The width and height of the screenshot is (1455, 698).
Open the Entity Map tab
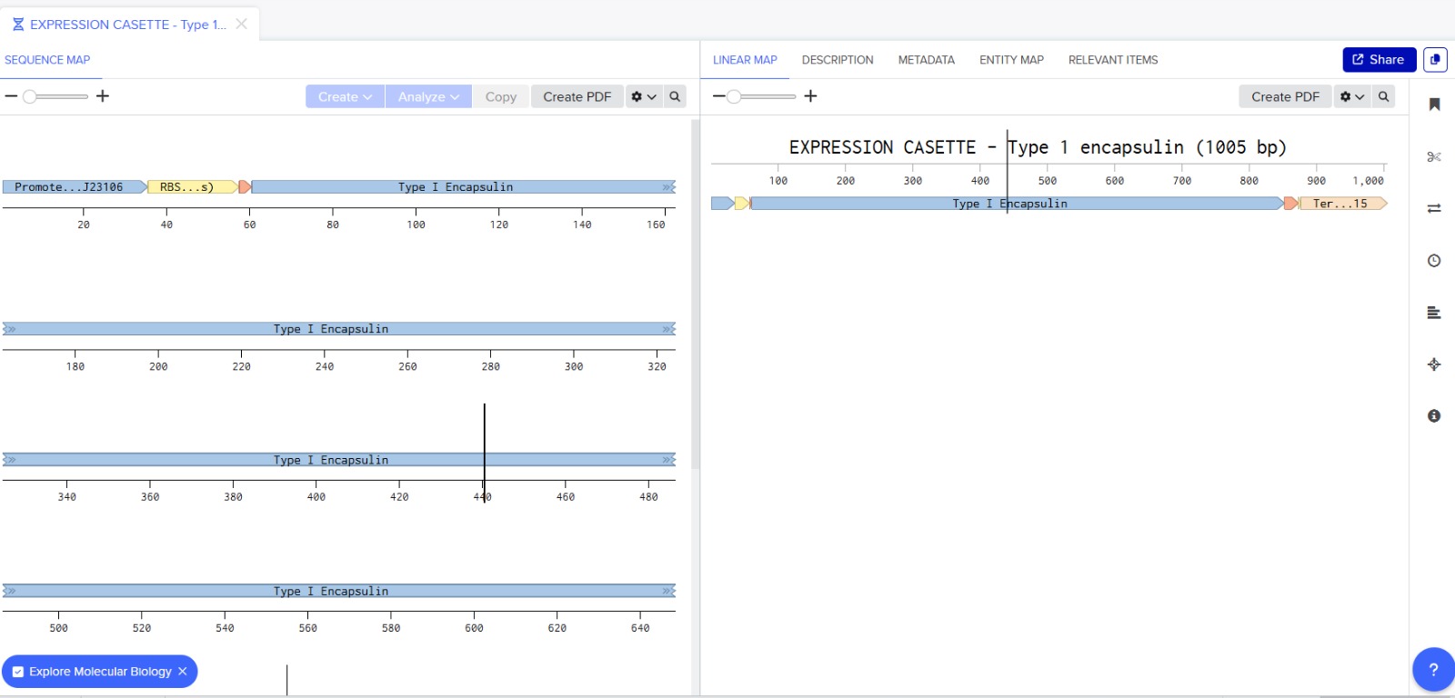pyautogui.click(x=1011, y=60)
